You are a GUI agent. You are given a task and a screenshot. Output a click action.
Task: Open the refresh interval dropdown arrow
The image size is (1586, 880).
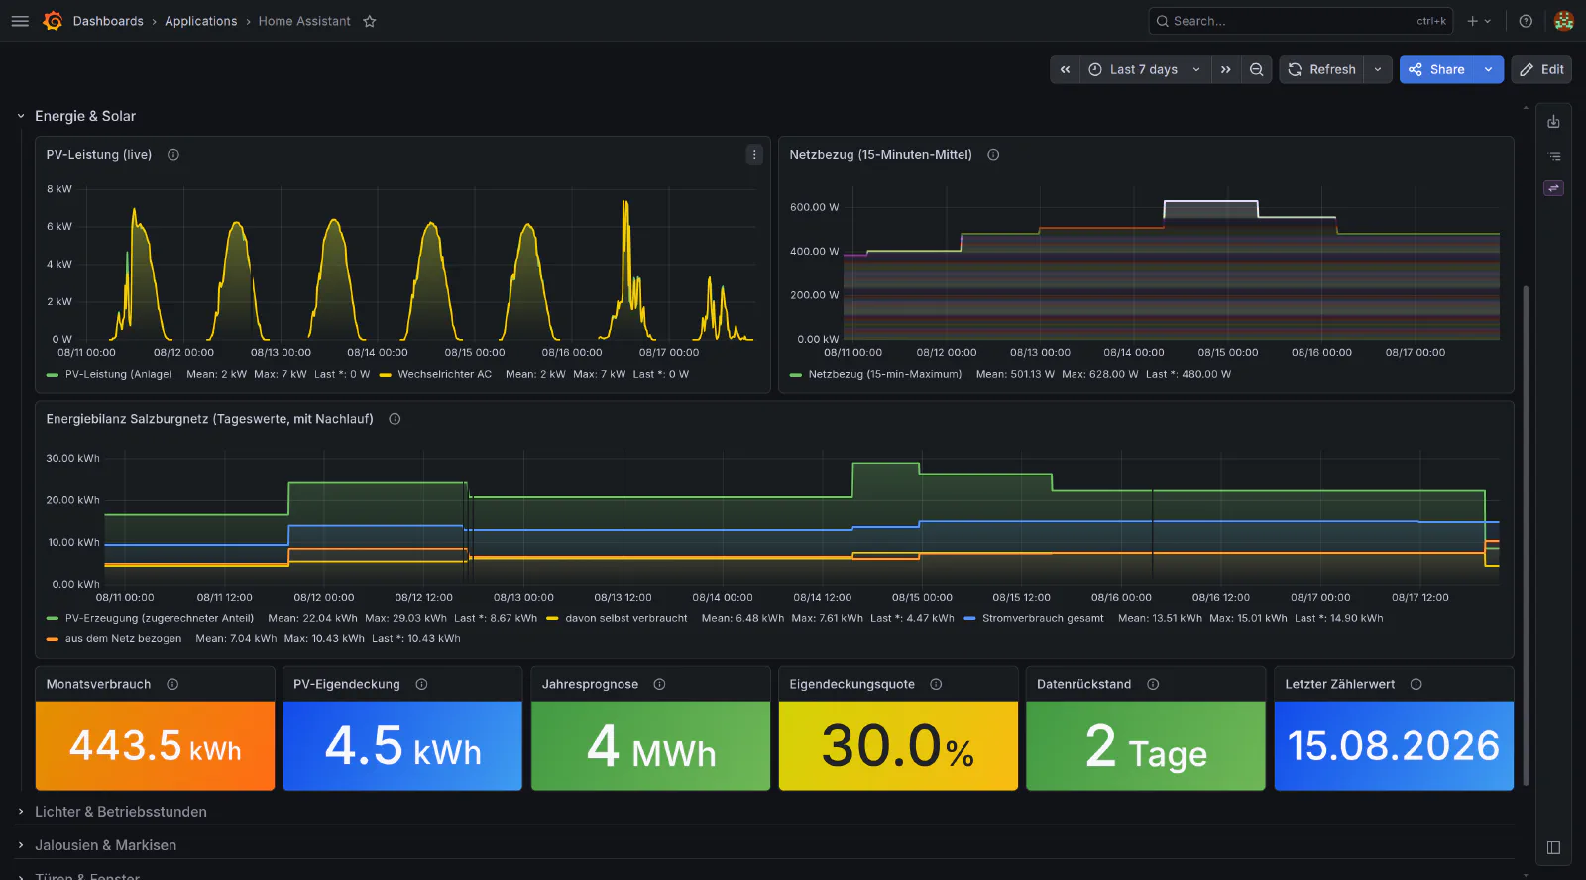(1378, 69)
